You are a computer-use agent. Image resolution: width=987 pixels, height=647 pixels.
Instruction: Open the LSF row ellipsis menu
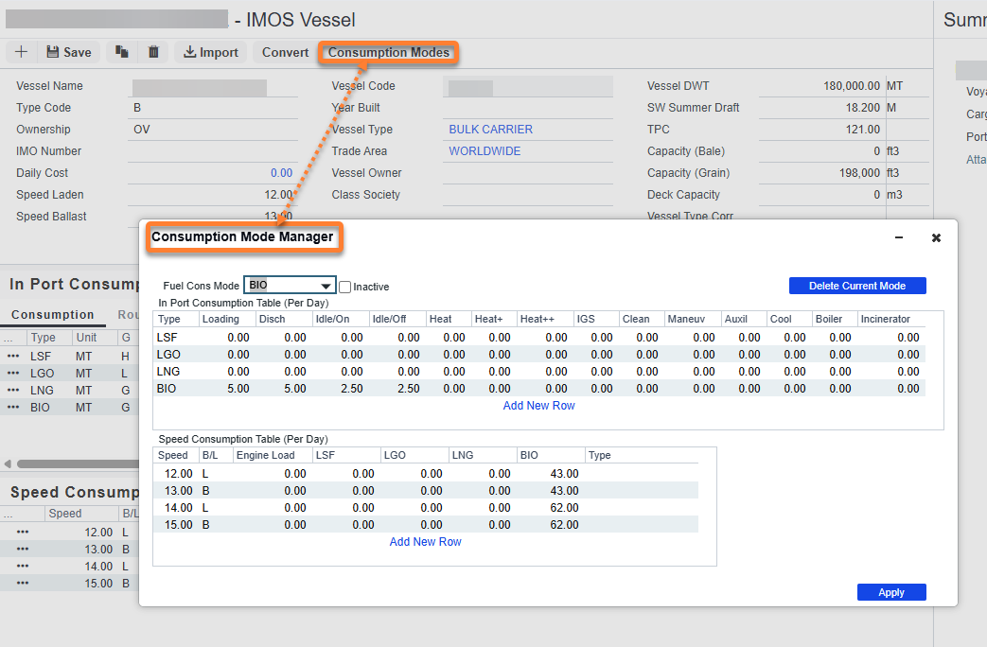pos(13,356)
